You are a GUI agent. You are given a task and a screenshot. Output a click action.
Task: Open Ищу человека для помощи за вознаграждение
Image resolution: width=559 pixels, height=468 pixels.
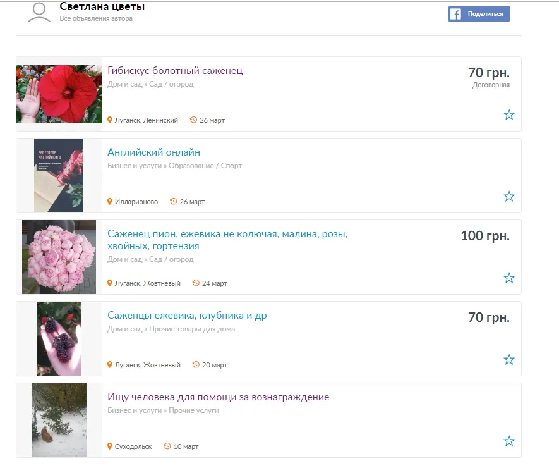218,397
